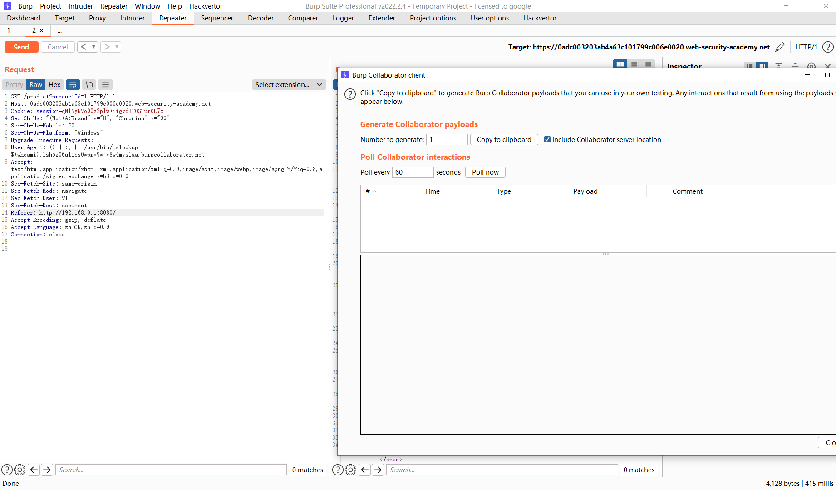Sort interactions by # column
This screenshot has width=836, height=490.
pos(371,191)
